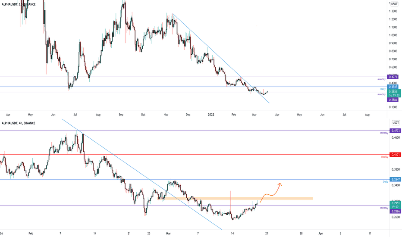This screenshot has width=402, height=237.
Task: Click the 0.4600 price axis value on the 4h chart
Action: 396,138
